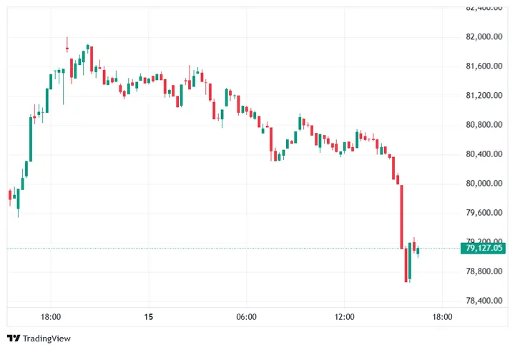Click the bold 15 date marker

point(149,317)
